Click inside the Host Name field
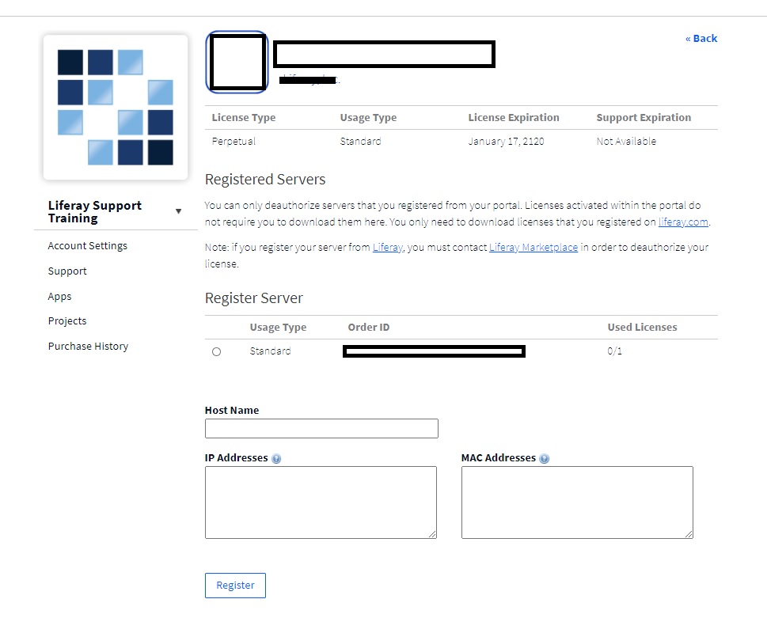The width and height of the screenshot is (767, 618). click(321, 428)
